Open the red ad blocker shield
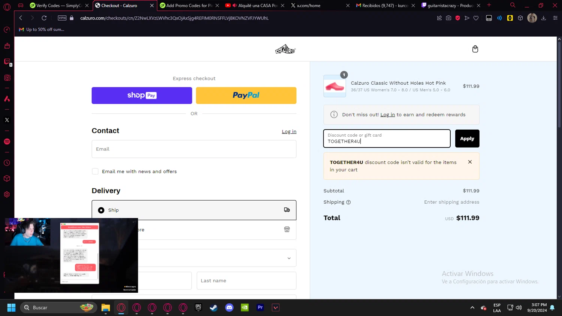The image size is (562, 316). tap(458, 18)
